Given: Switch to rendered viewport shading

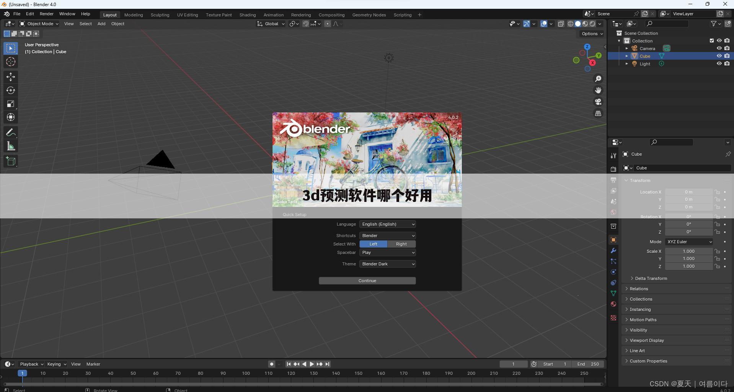Looking at the screenshot, I should tap(592, 24).
